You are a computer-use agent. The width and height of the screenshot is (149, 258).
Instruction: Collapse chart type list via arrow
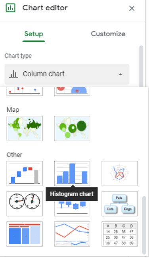[120, 75]
